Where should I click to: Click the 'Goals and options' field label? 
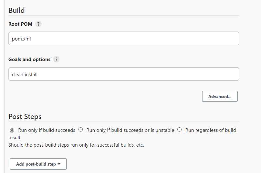[x=29, y=59]
